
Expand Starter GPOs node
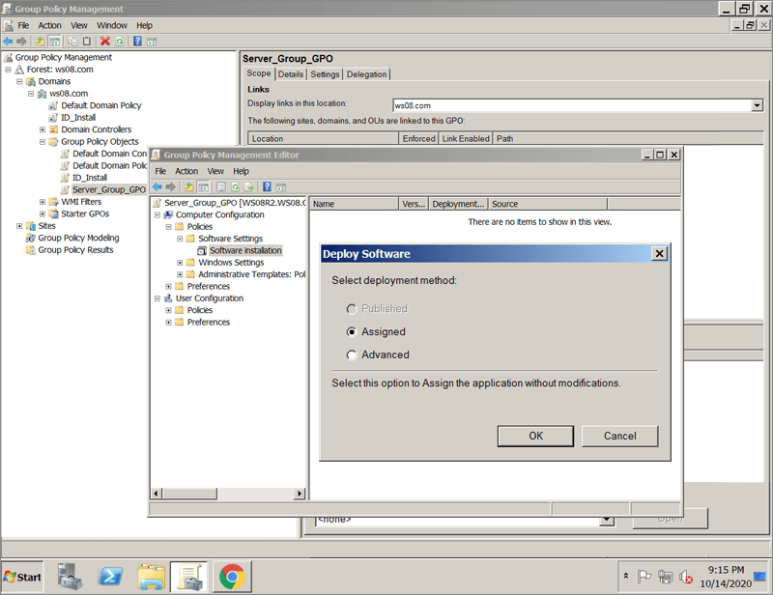pos(43,213)
